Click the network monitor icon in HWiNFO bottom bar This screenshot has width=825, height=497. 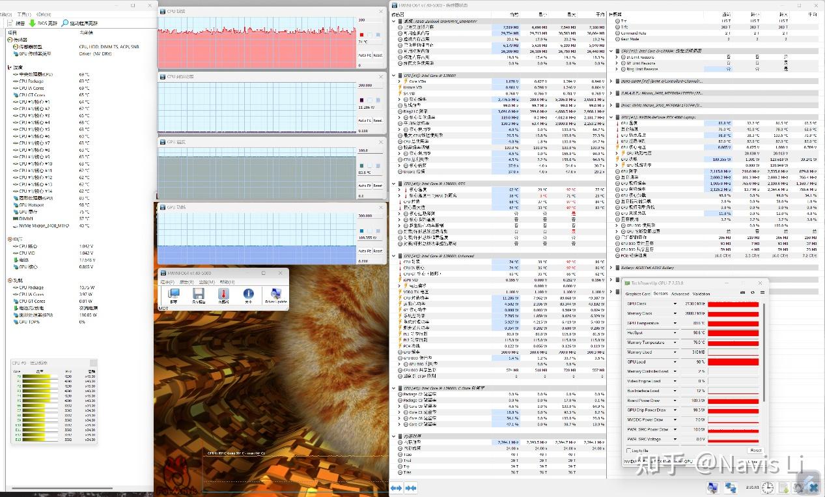(x=712, y=487)
